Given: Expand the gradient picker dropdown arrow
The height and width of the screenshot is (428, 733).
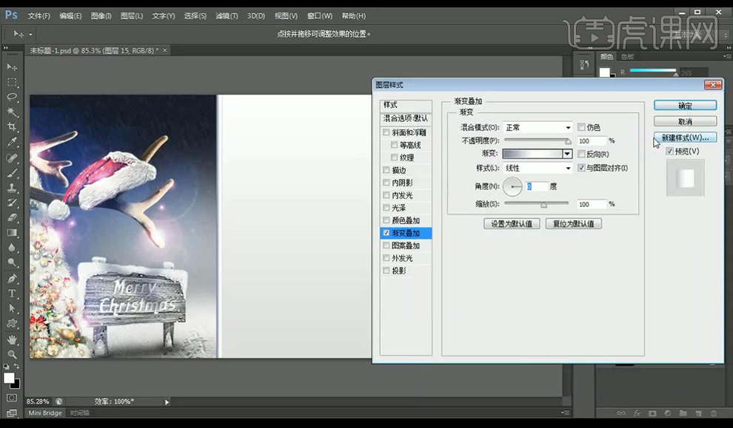Looking at the screenshot, I should (x=567, y=154).
